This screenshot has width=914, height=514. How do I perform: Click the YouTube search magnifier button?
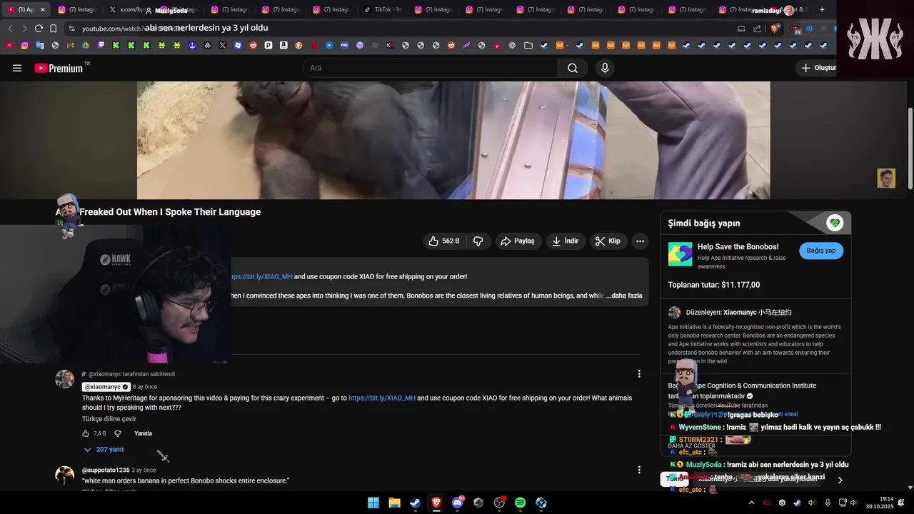point(573,68)
